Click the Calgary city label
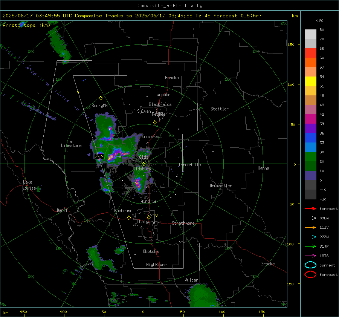The image size is (339, 317). 147,222
